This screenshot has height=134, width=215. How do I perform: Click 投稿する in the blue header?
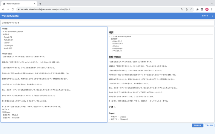click(205, 16)
